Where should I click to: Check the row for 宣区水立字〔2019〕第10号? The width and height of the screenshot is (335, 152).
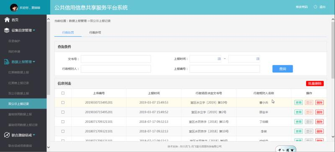[63, 103]
